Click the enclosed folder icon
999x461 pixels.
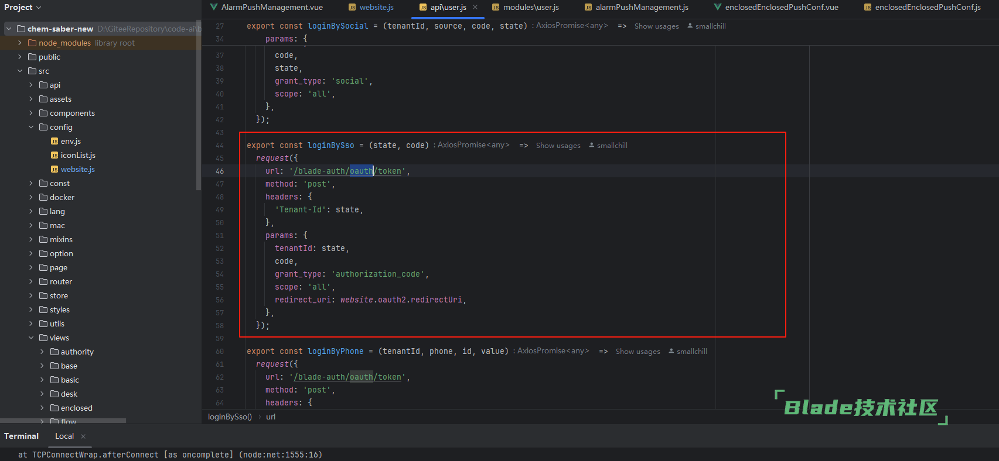(54, 408)
